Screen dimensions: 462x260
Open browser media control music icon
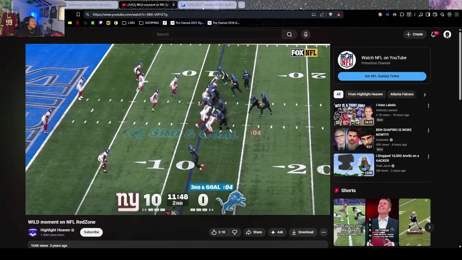420,14
